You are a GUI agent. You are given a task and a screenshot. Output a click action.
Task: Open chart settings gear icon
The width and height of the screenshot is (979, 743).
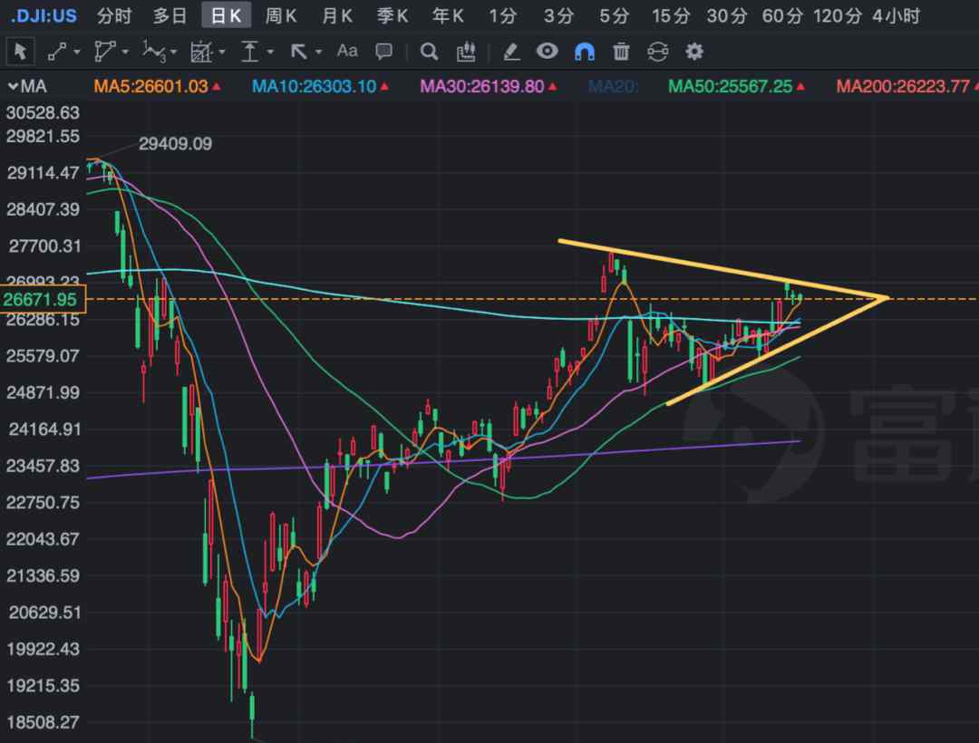pos(694,51)
